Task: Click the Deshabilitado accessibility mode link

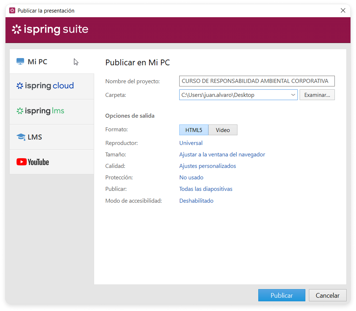Action: tap(196, 201)
